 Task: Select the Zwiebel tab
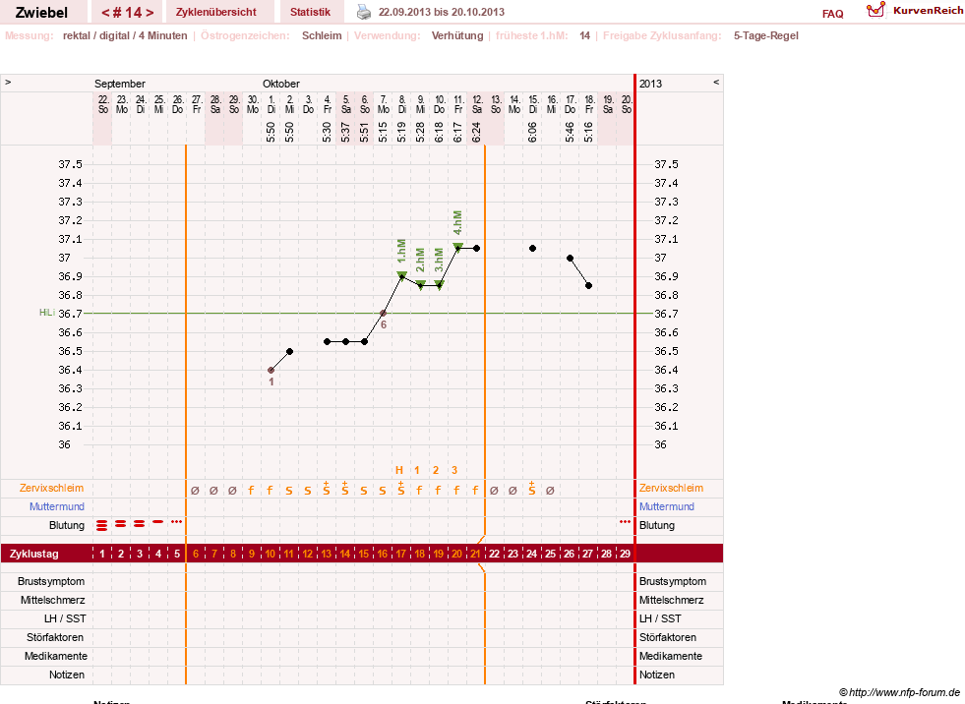(x=42, y=13)
